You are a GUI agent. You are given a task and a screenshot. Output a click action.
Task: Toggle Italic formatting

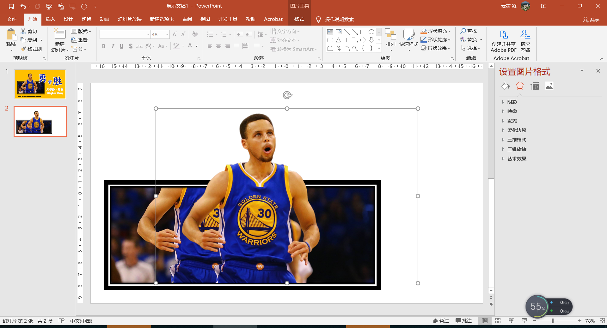pyautogui.click(x=113, y=46)
